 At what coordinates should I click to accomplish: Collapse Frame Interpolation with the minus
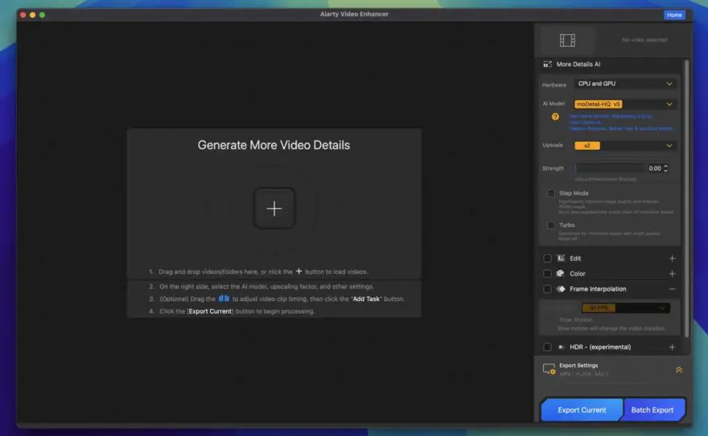[672, 289]
